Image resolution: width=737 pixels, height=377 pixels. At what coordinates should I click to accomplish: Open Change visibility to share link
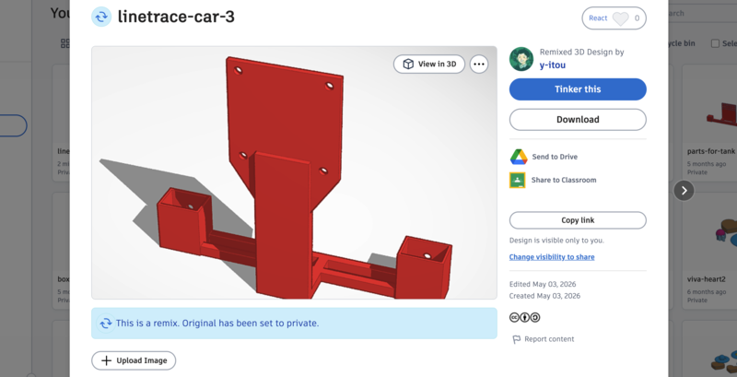tap(552, 256)
